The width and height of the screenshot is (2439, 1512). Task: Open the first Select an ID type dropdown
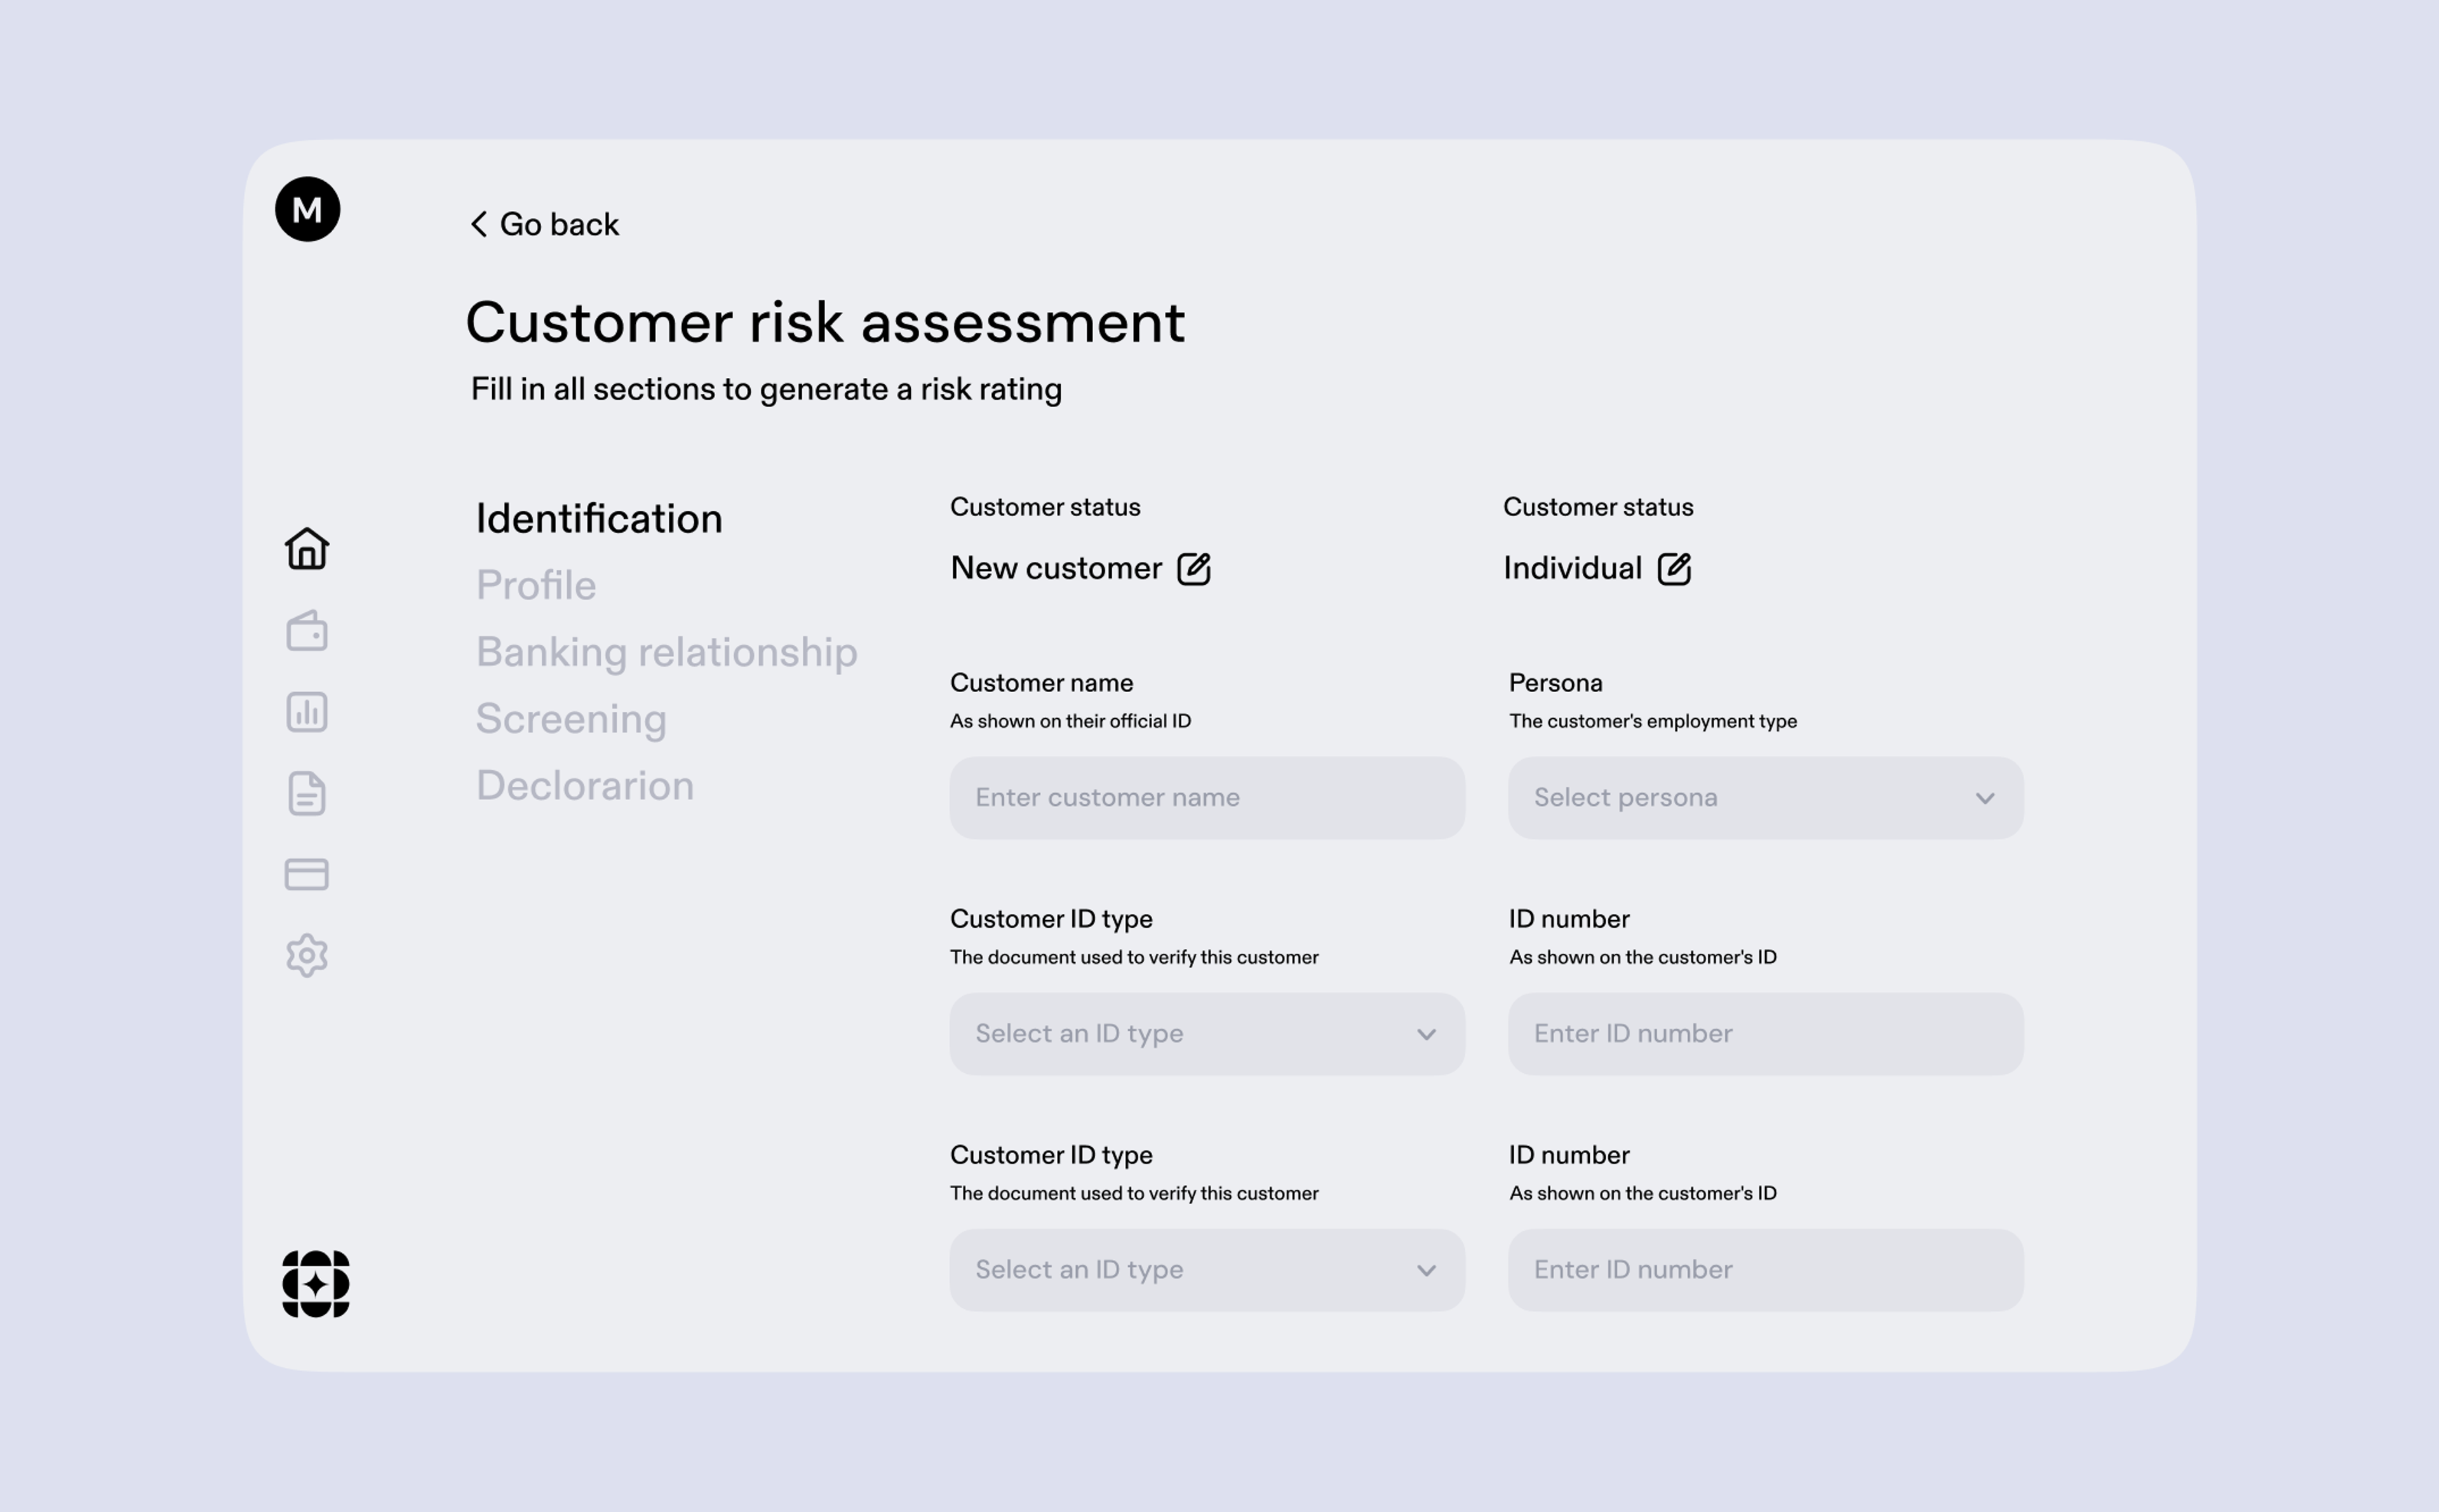point(1207,1034)
